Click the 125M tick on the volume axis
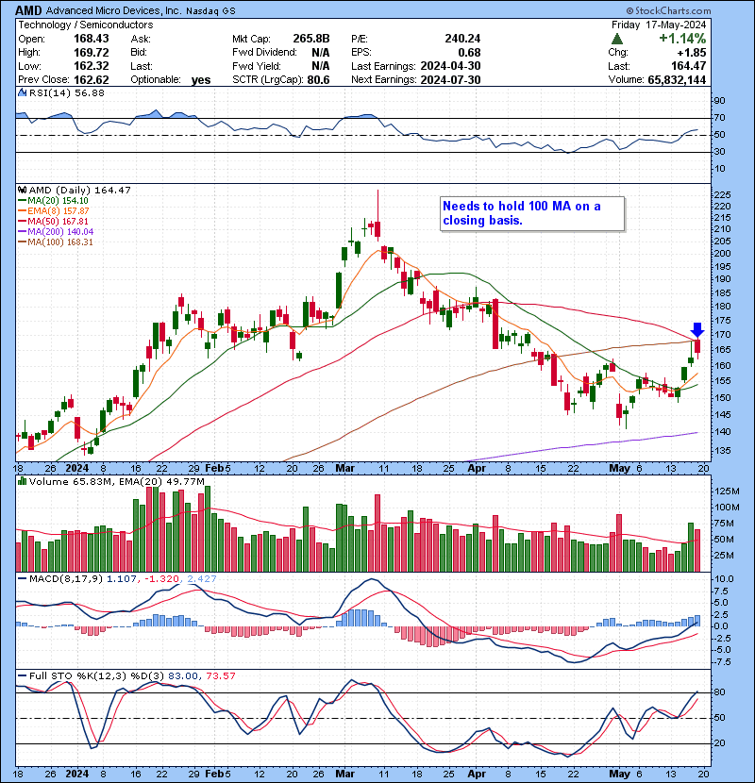755x783 pixels. pos(727,491)
